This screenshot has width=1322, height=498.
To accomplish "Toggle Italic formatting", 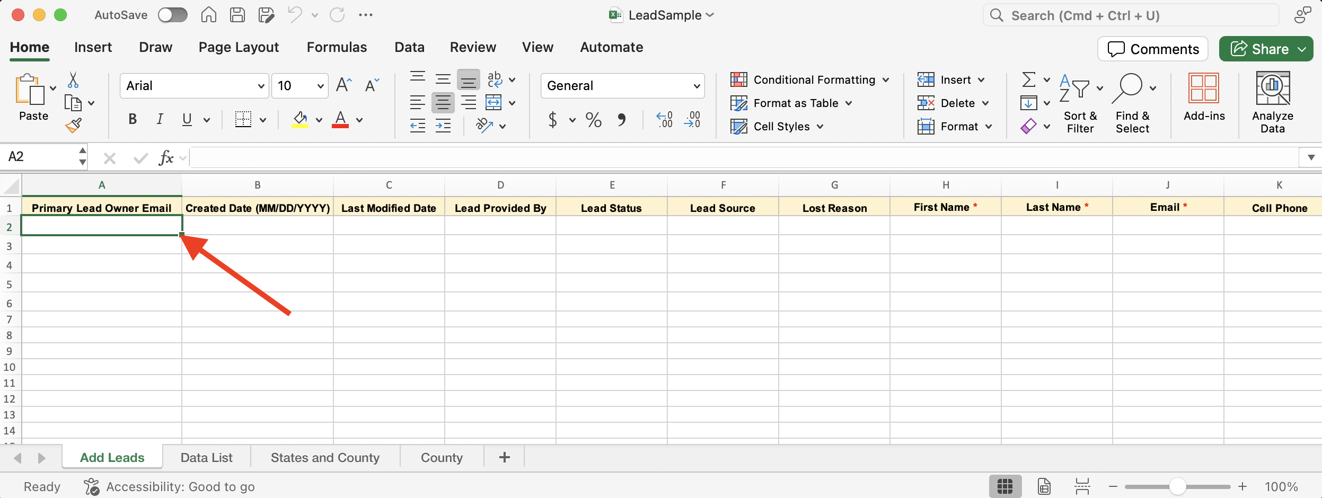I will click(160, 119).
